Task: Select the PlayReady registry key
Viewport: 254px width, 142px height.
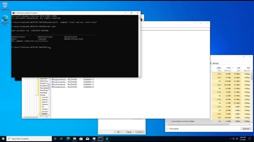Action: tap(43, 93)
